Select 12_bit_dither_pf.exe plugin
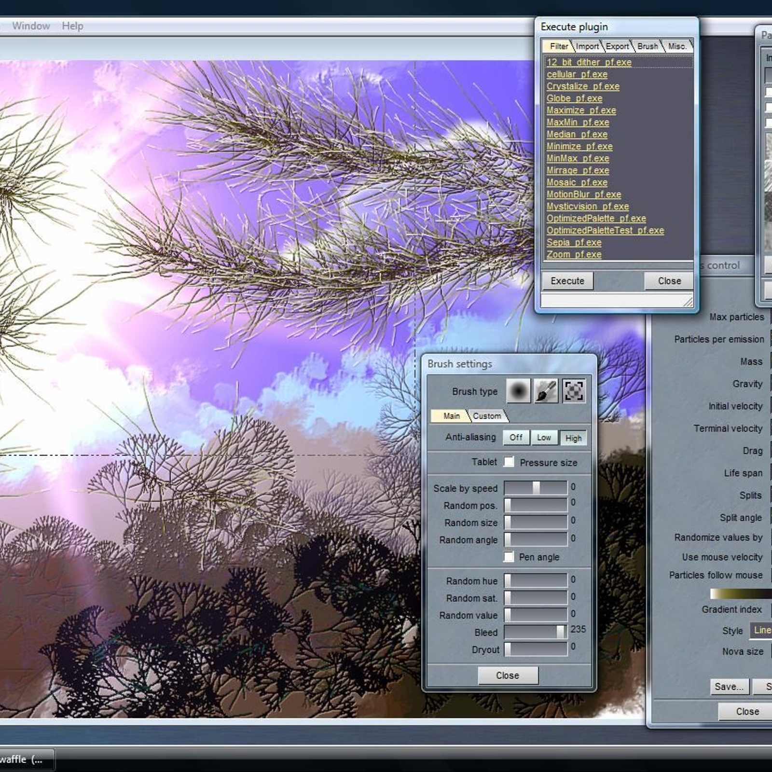This screenshot has height=772, width=772. (x=589, y=62)
